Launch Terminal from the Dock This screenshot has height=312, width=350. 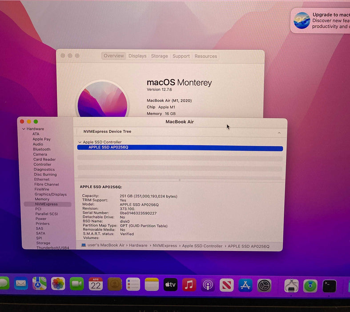pos(330,286)
